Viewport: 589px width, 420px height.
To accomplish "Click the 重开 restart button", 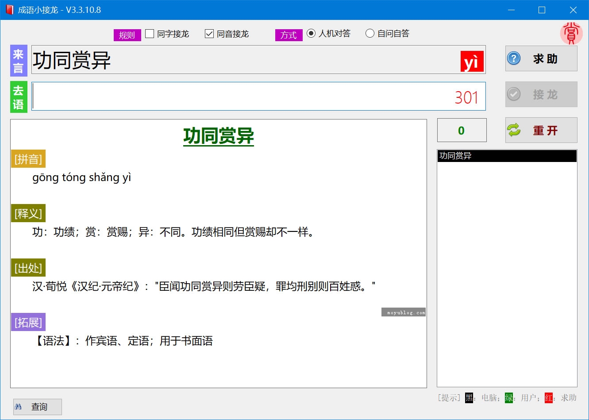I will point(541,130).
